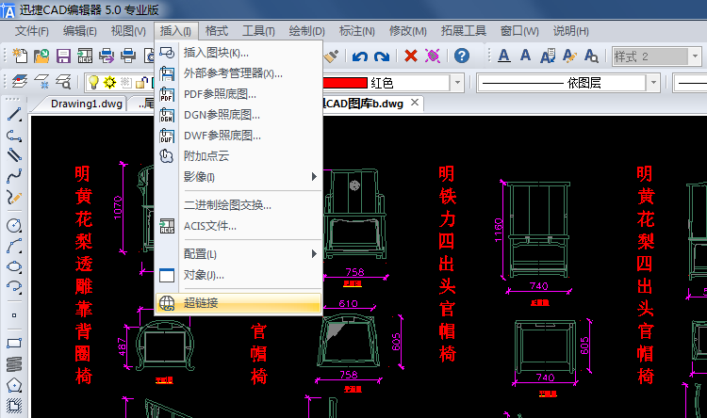Open the 文件 menu

pos(31,31)
